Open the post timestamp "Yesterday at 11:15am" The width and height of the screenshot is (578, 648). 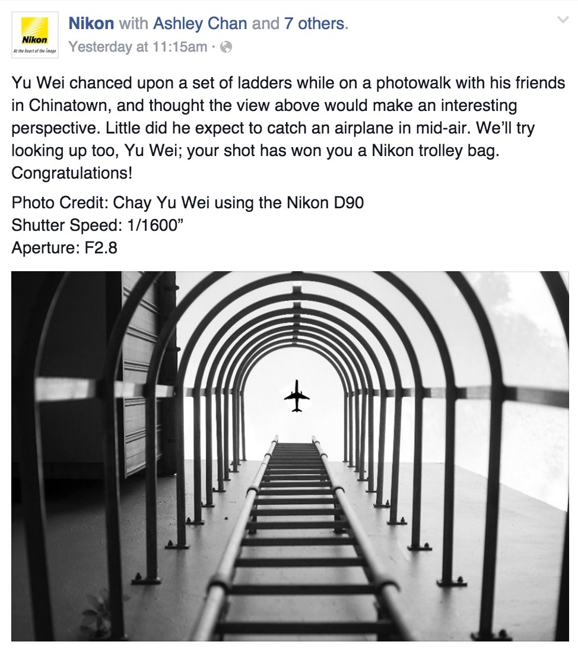(138, 47)
